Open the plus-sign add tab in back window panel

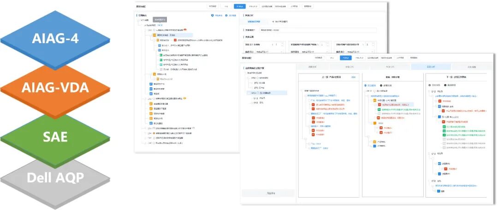pos(280,22)
